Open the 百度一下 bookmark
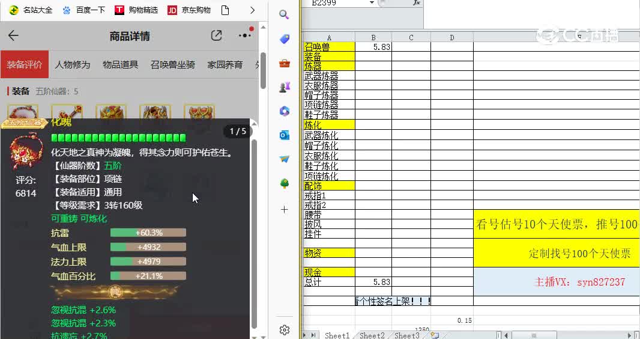 pyautogui.click(x=85, y=10)
